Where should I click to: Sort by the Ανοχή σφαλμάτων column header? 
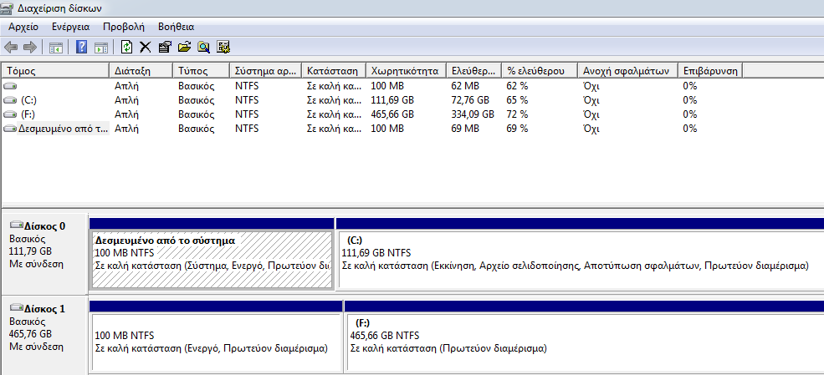pos(628,71)
